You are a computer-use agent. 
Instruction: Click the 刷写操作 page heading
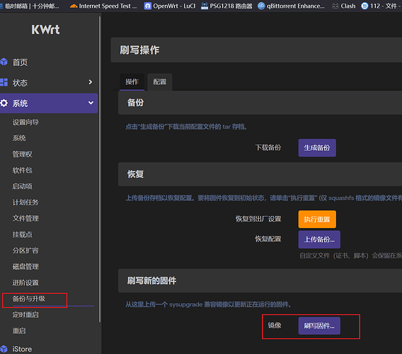[x=139, y=50]
